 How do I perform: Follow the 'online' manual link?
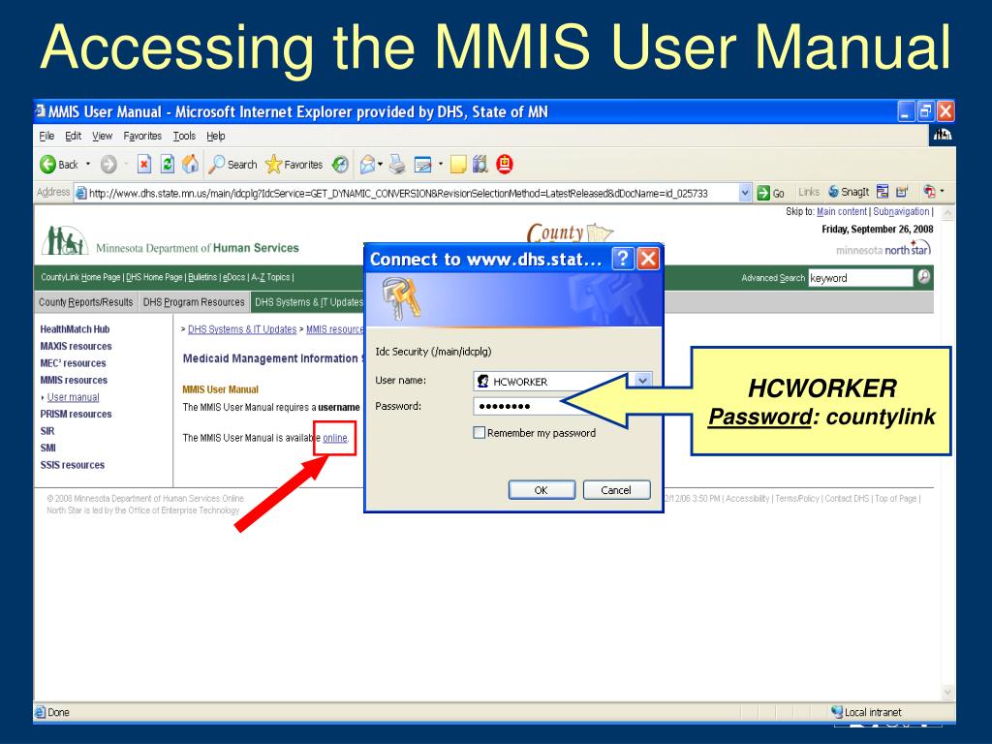(334, 438)
